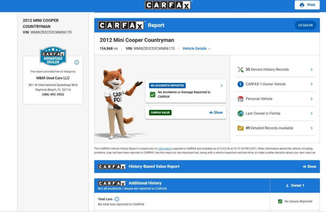Viewport: 326px width, 212px height.
Task: Click the M&M Used Cars LLC dealer name
Action: [x=53, y=78]
